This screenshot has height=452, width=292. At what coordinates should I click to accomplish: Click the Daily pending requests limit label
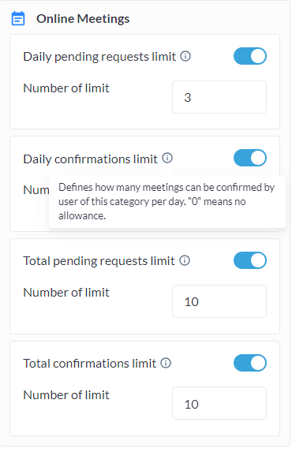point(99,57)
